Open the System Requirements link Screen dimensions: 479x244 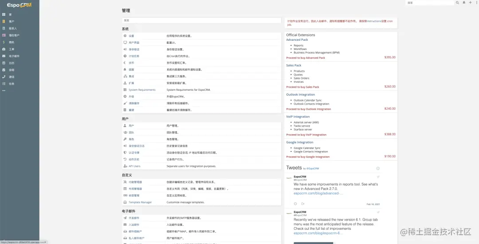point(142,89)
